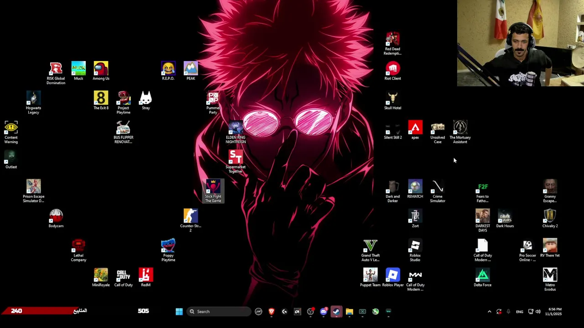
Task: Click the Dark and Darker shortcut
Action: [x=392, y=191]
